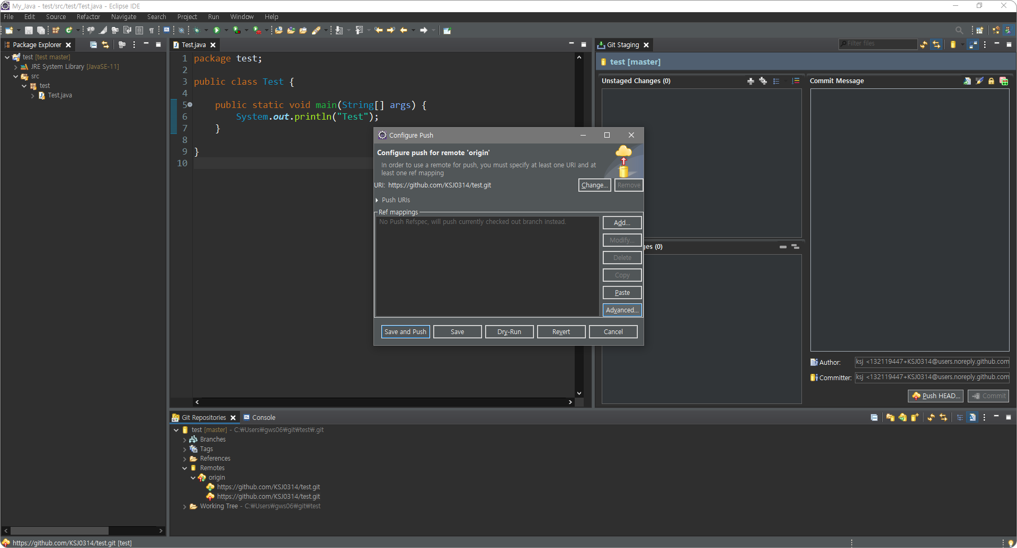The image size is (1017, 548).
Task: Toggle Link with Editor in Git Staging
Action: [x=936, y=45]
